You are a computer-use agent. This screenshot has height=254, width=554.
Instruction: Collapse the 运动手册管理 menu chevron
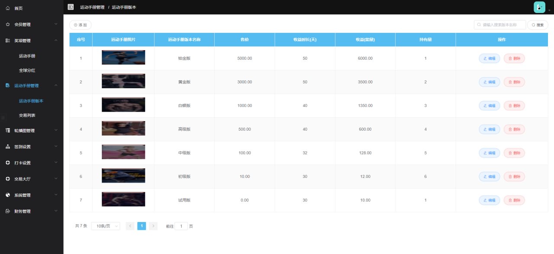pyautogui.click(x=56, y=85)
